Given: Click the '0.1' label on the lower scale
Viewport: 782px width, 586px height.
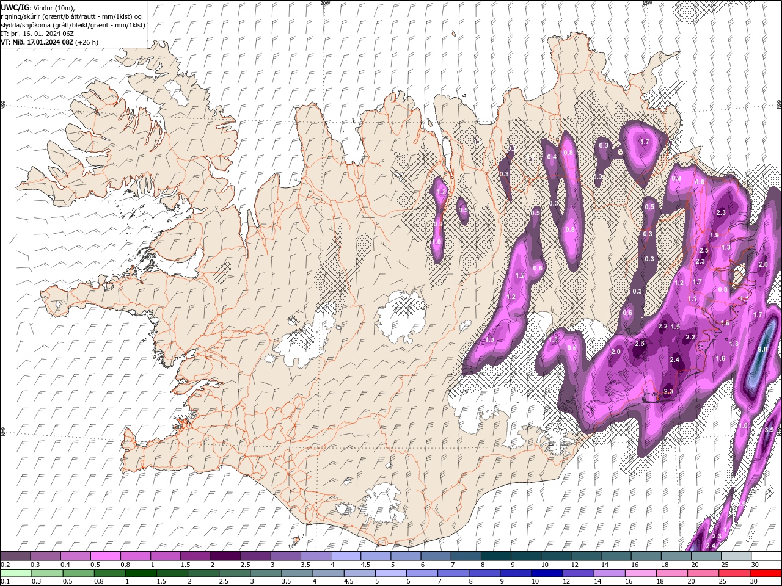Looking at the screenshot, I should pyautogui.click(x=4, y=582).
